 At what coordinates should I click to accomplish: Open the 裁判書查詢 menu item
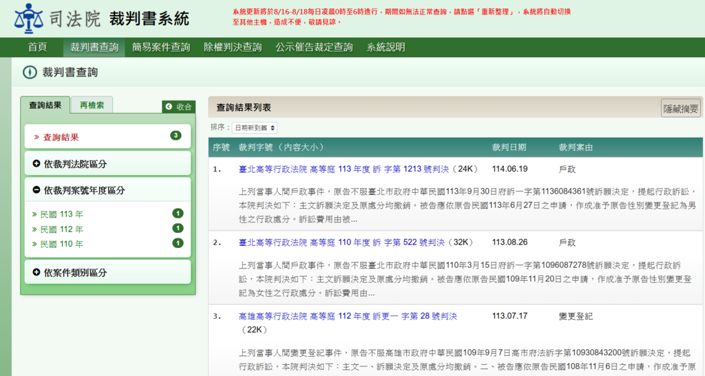pos(94,48)
